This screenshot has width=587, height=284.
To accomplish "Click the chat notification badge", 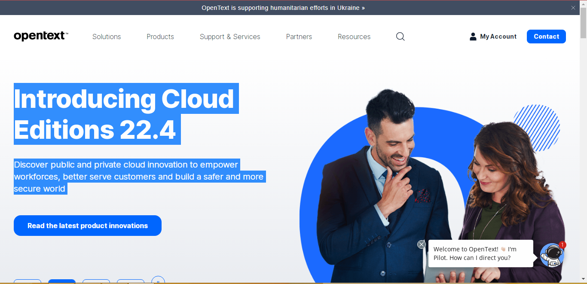I will pyautogui.click(x=562, y=244).
